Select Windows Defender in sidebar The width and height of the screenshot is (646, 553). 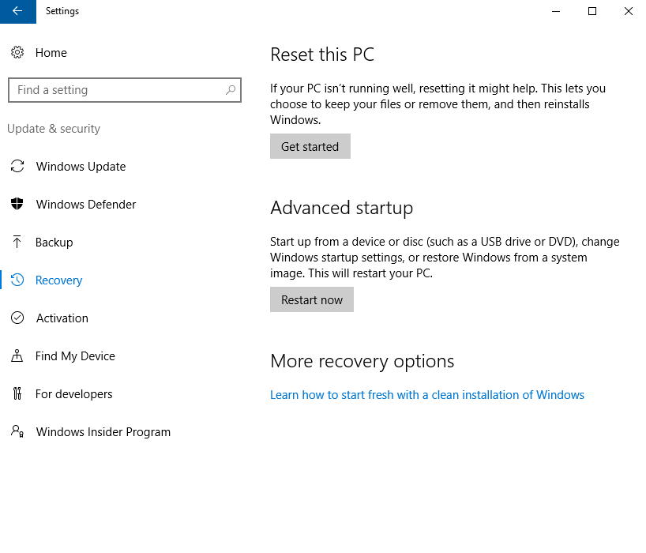(x=86, y=205)
